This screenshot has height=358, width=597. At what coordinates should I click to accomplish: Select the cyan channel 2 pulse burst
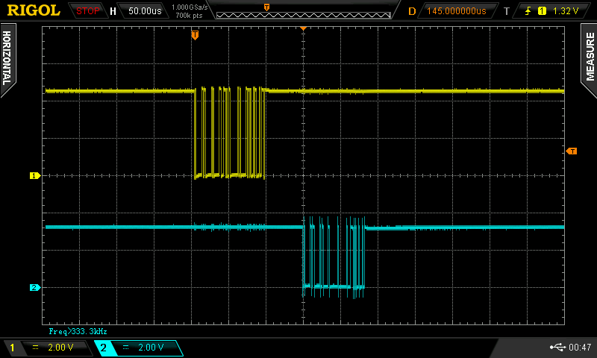334,257
